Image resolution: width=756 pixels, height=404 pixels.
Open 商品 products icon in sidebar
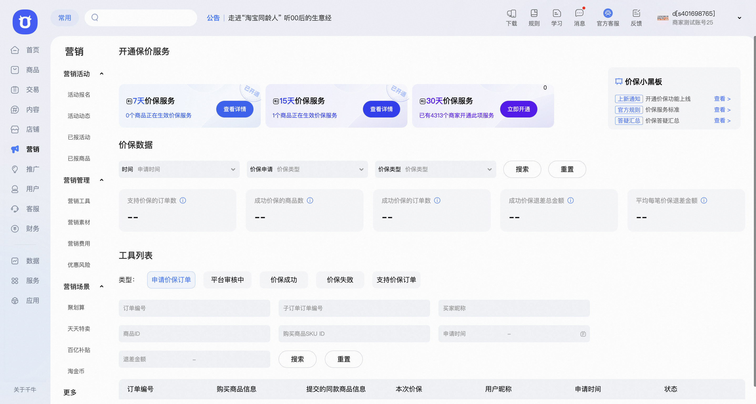tap(15, 70)
